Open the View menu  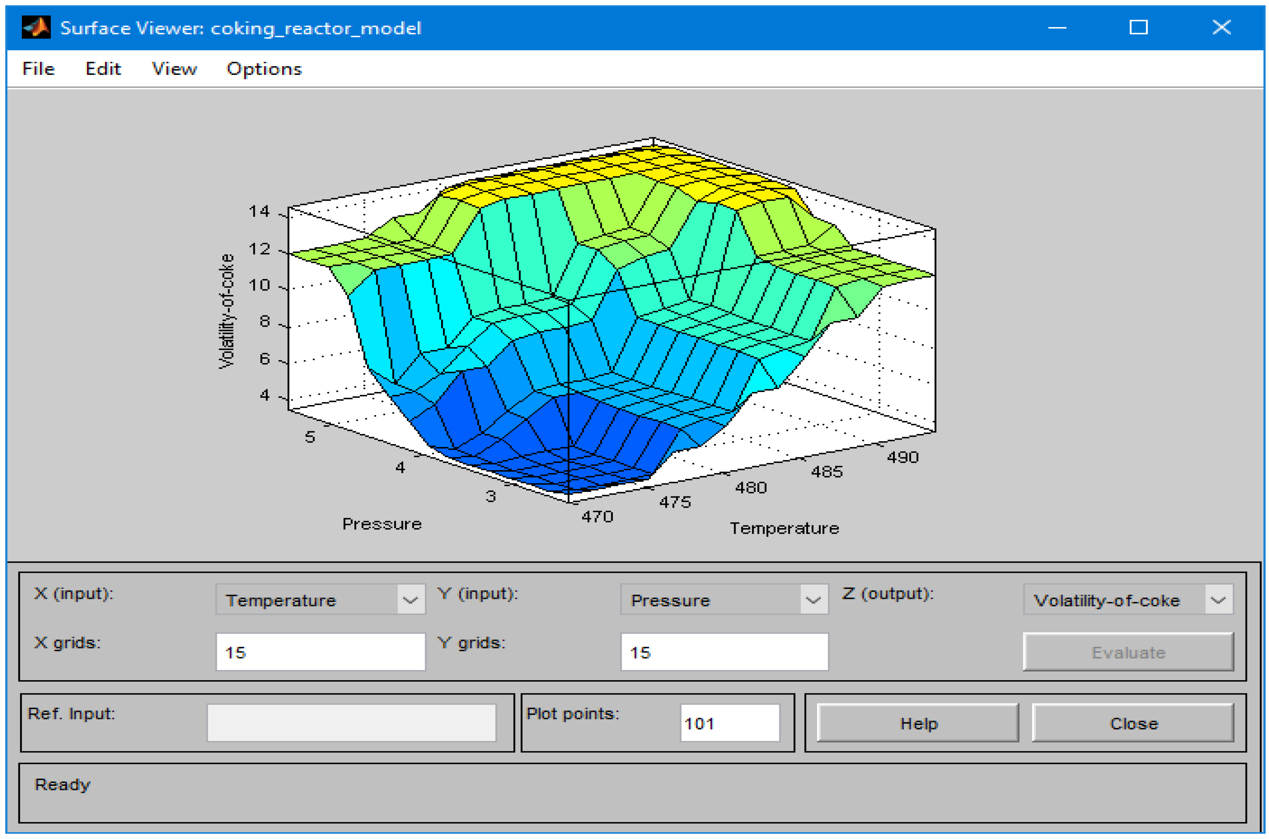pos(174,69)
